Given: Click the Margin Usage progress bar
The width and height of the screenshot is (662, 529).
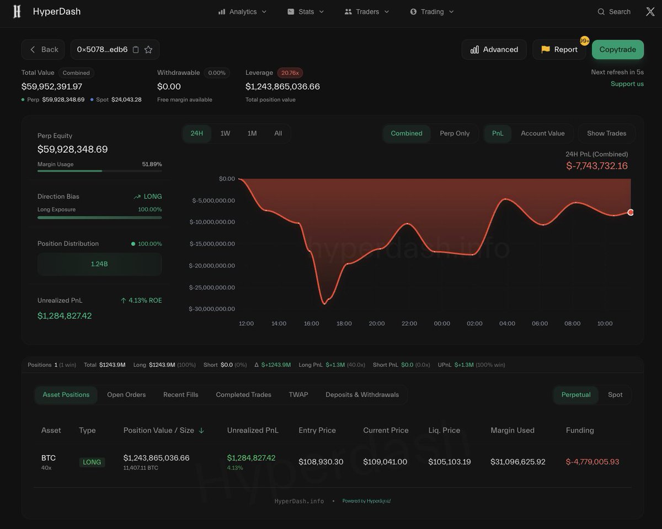Looking at the screenshot, I should (100, 171).
